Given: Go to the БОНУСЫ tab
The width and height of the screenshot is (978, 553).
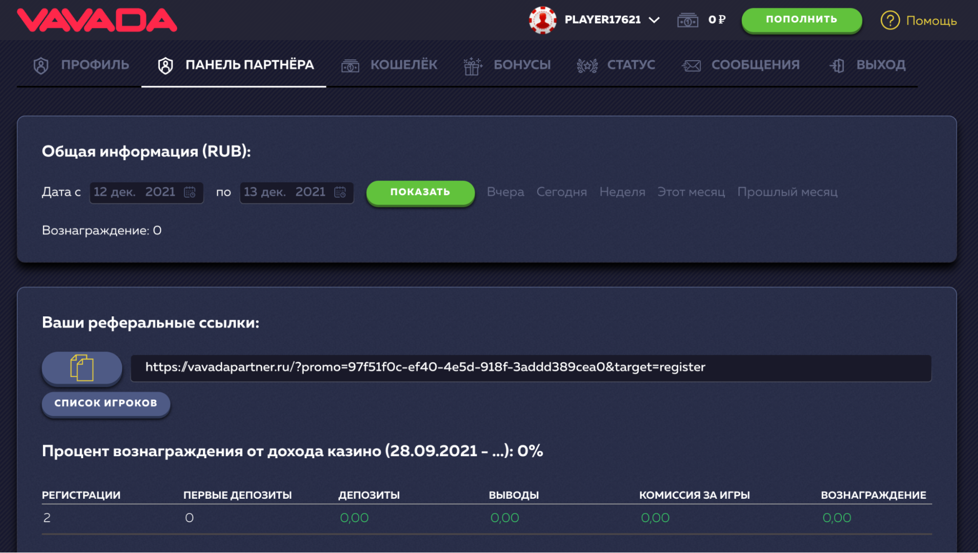Looking at the screenshot, I should 522,65.
